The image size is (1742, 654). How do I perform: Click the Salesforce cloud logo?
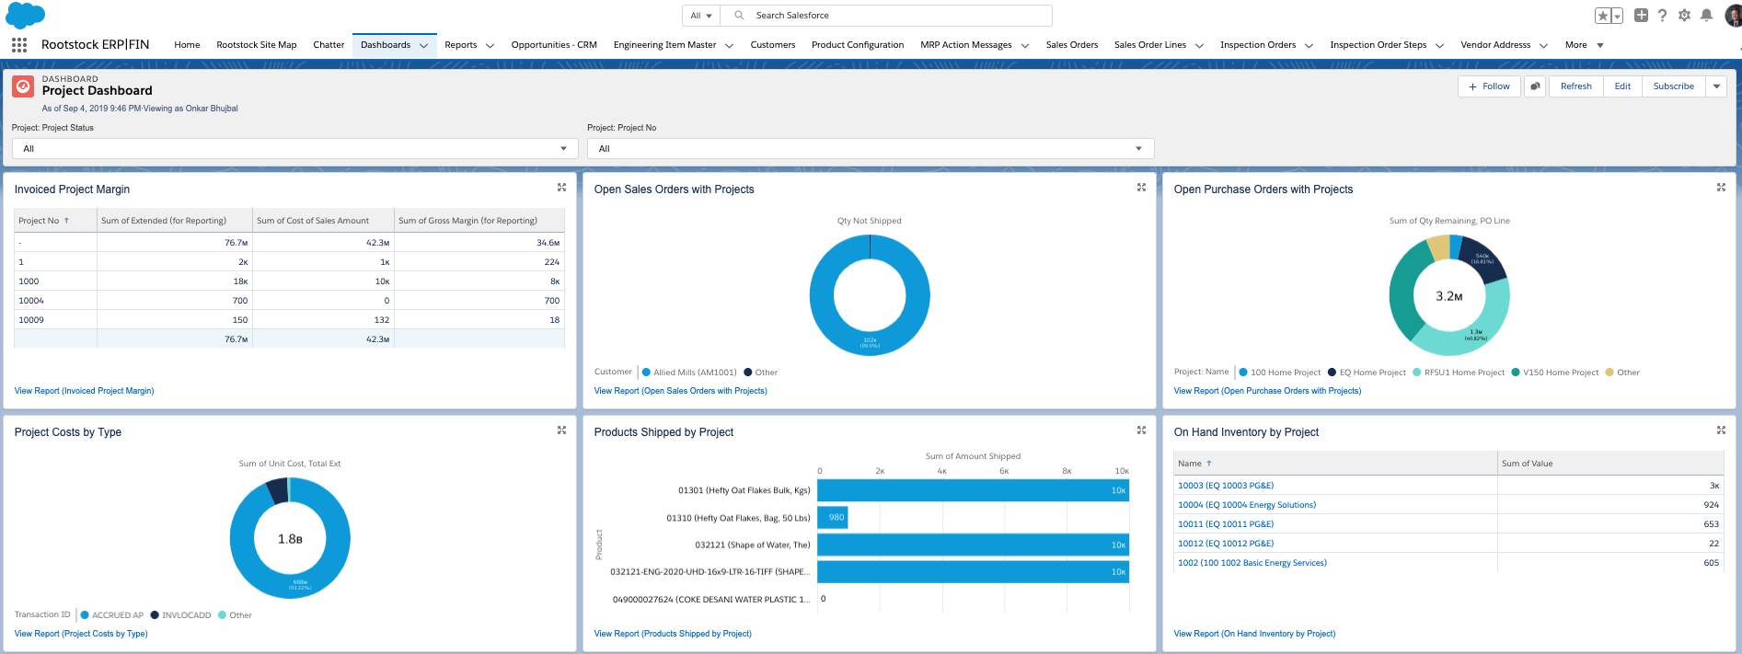click(25, 15)
